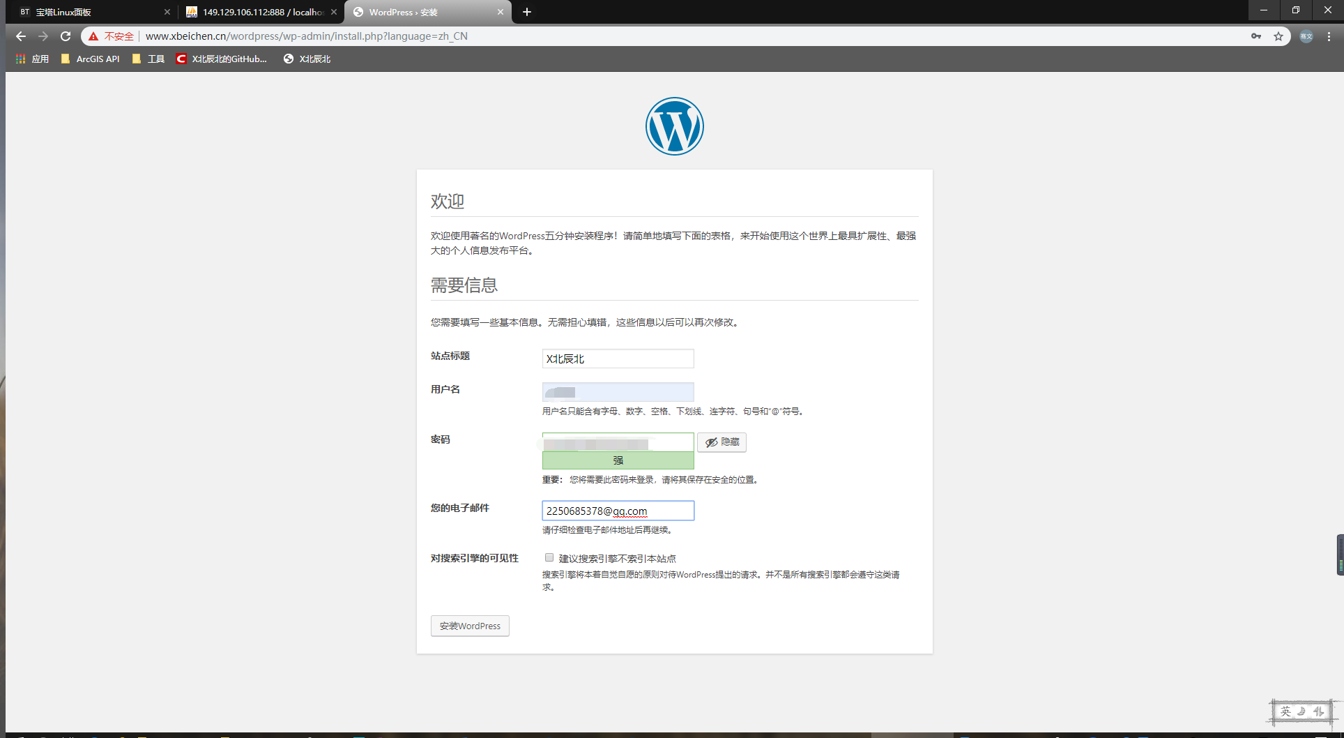Open the 应用 apps shortcut
Screen dimensions: 1344x738
click(32, 59)
